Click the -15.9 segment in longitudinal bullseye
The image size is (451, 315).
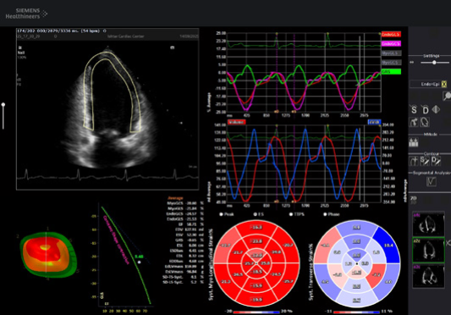pyautogui.click(x=256, y=285)
